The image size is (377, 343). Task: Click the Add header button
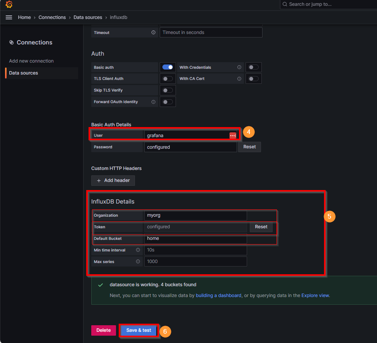click(113, 180)
